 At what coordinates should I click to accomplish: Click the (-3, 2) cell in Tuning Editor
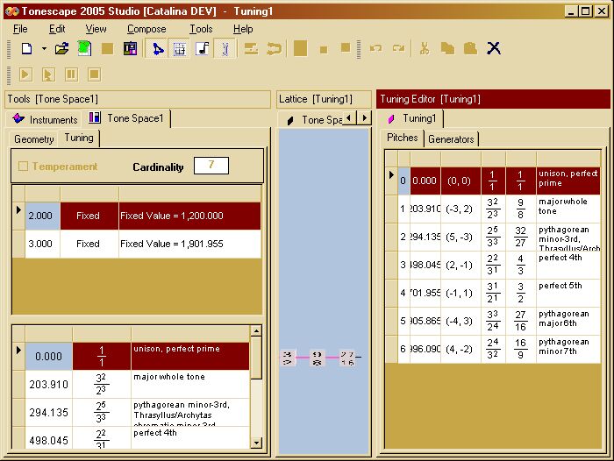coord(460,209)
